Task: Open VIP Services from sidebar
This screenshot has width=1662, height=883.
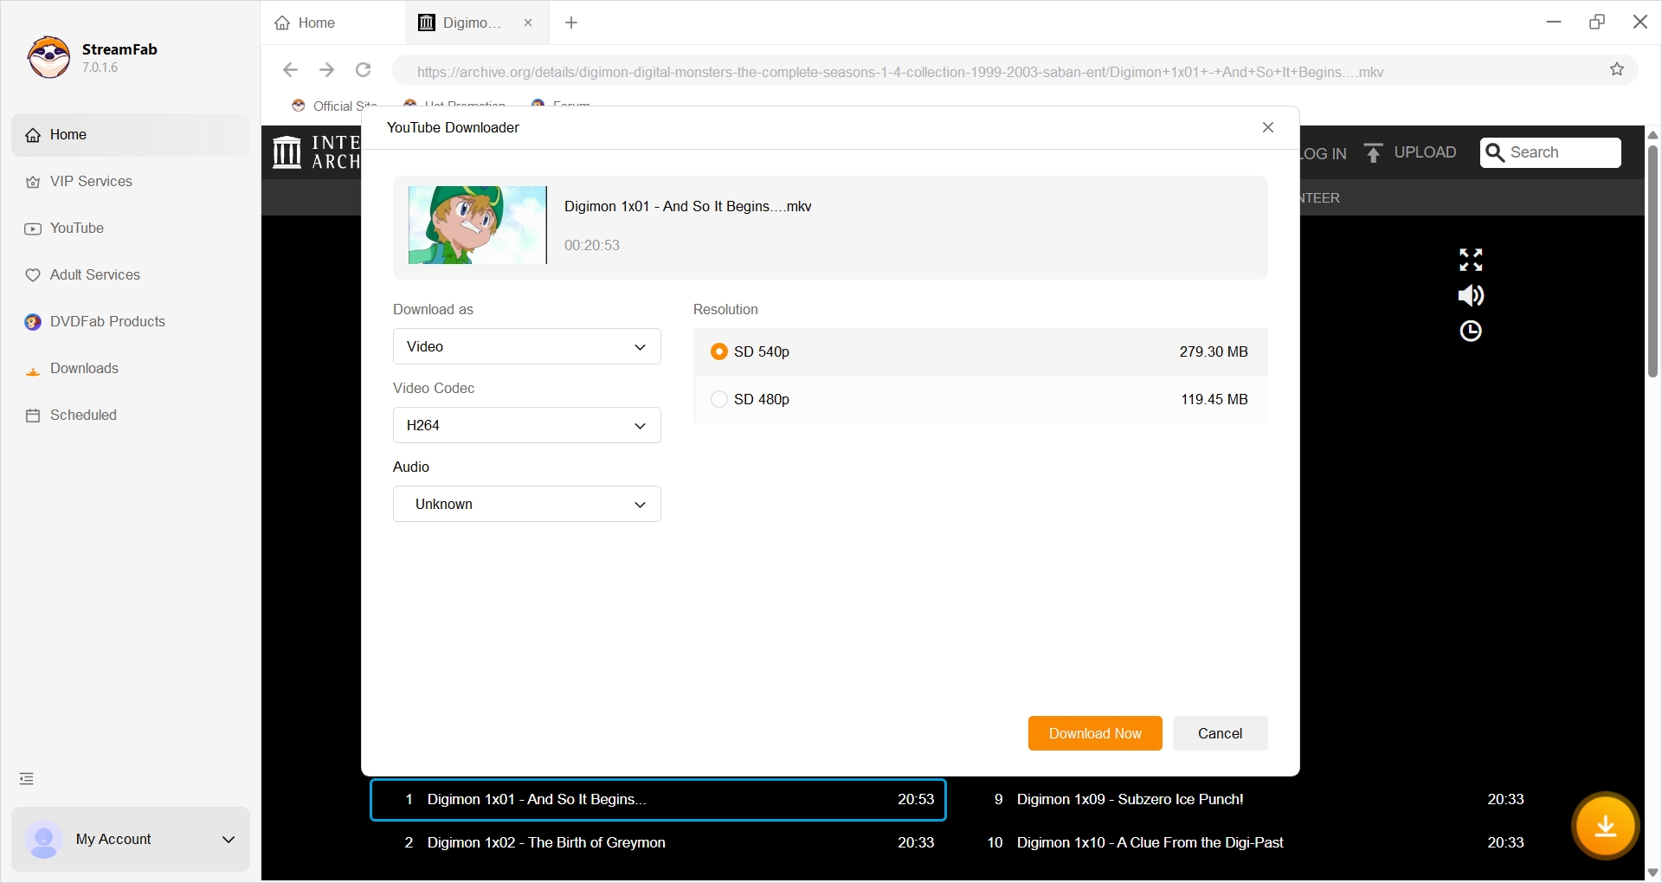Action: pos(90,181)
